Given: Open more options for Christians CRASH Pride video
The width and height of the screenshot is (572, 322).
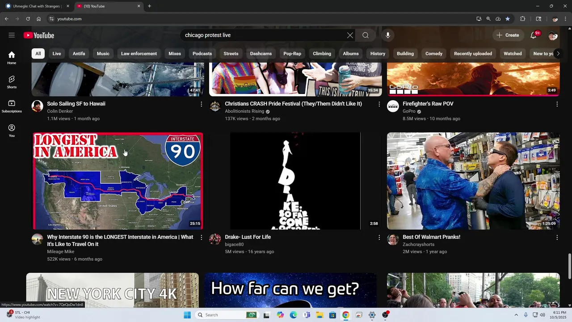Looking at the screenshot, I should (379, 104).
